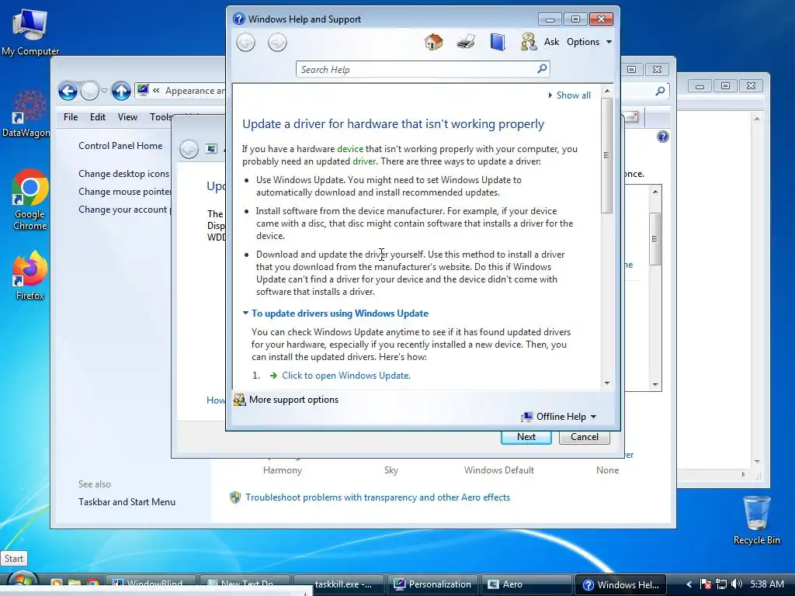The image size is (795, 596).
Task: Open My Computer desktop icon
Action: pyautogui.click(x=30, y=31)
